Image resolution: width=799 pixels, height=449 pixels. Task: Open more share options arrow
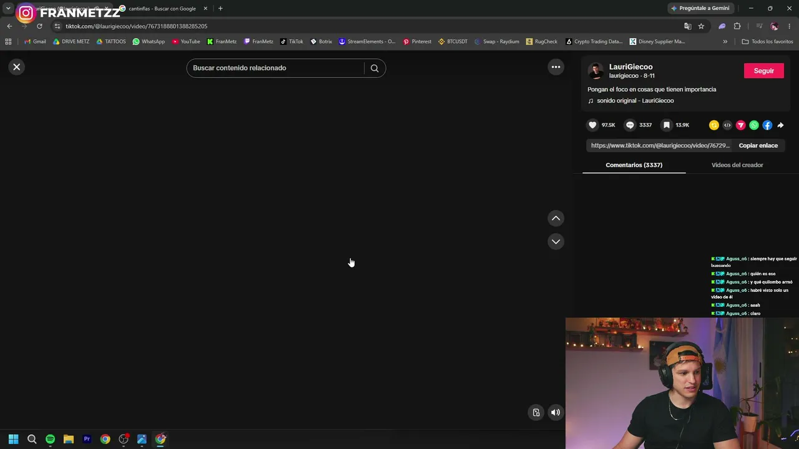780,125
